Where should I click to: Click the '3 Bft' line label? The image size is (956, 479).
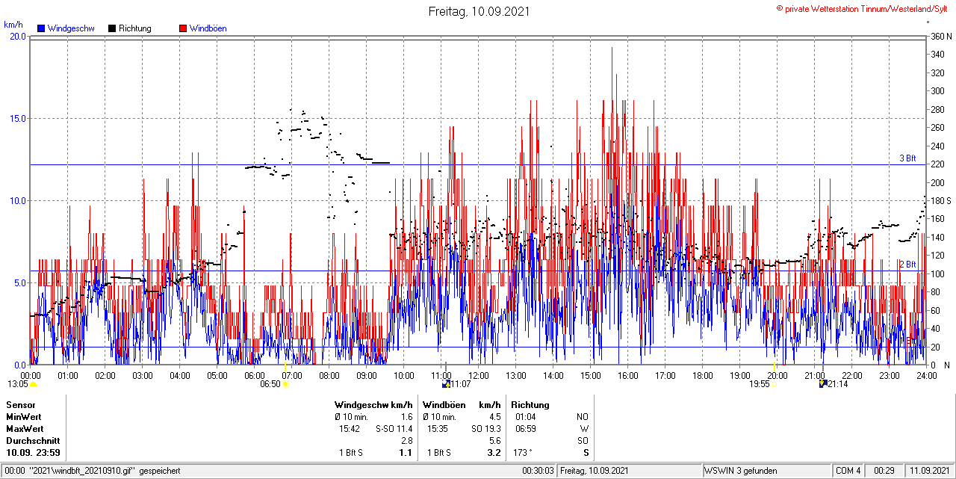(907, 158)
